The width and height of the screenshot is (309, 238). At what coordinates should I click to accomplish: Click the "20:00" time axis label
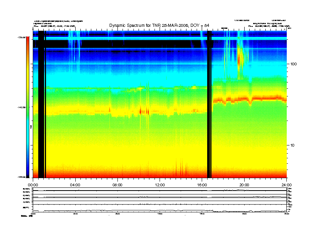[244, 185]
